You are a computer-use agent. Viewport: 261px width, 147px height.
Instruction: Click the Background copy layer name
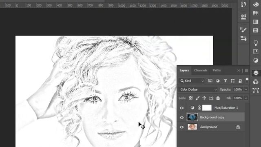(x=212, y=117)
